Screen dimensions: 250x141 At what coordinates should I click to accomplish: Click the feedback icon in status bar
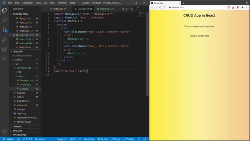click(x=139, y=139)
